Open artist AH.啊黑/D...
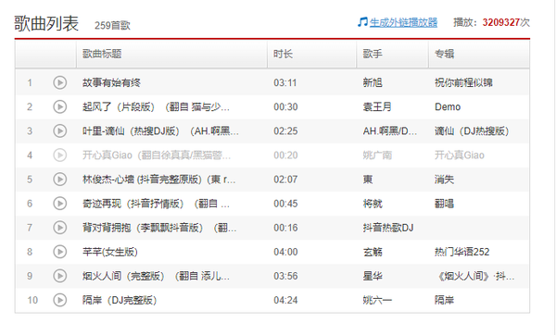Viewport: 556px width, 335px height. [x=390, y=131]
